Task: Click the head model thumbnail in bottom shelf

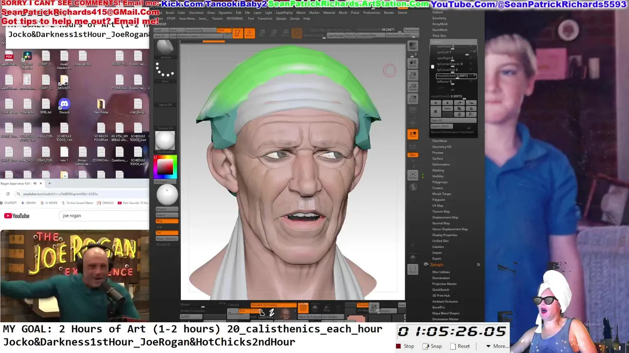Action: (x=285, y=314)
